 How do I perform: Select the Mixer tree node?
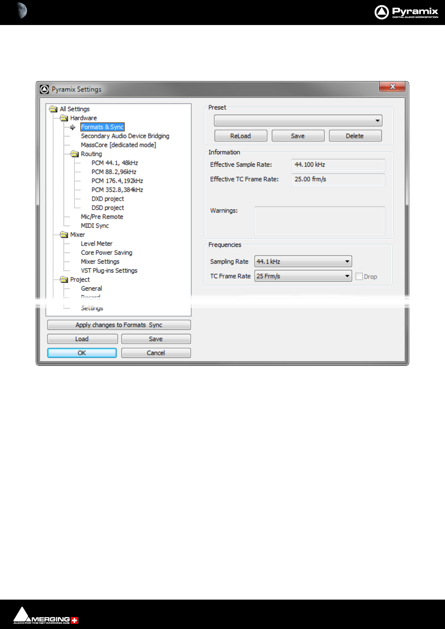tap(77, 235)
